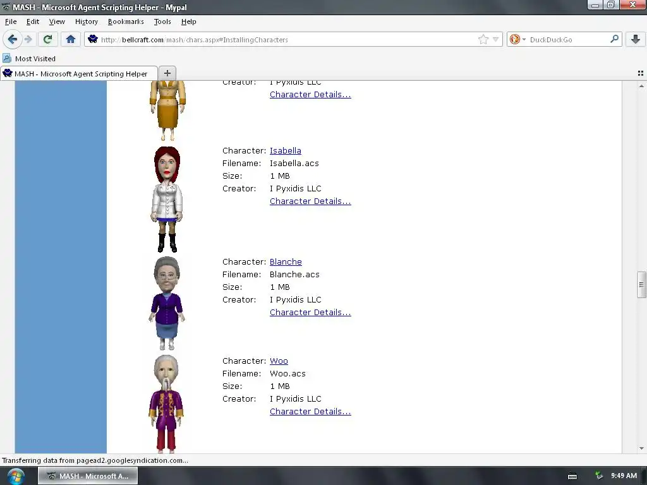The height and width of the screenshot is (485, 647).
Task: Open a new tab with plus button
Action: tap(167, 73)
